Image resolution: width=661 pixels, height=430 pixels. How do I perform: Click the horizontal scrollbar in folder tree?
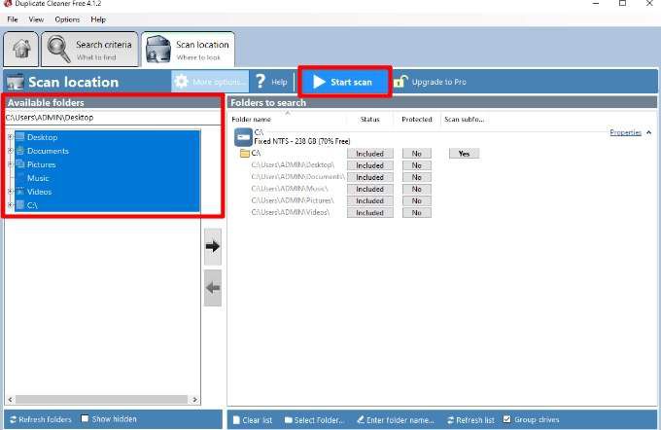click(101, 399)
